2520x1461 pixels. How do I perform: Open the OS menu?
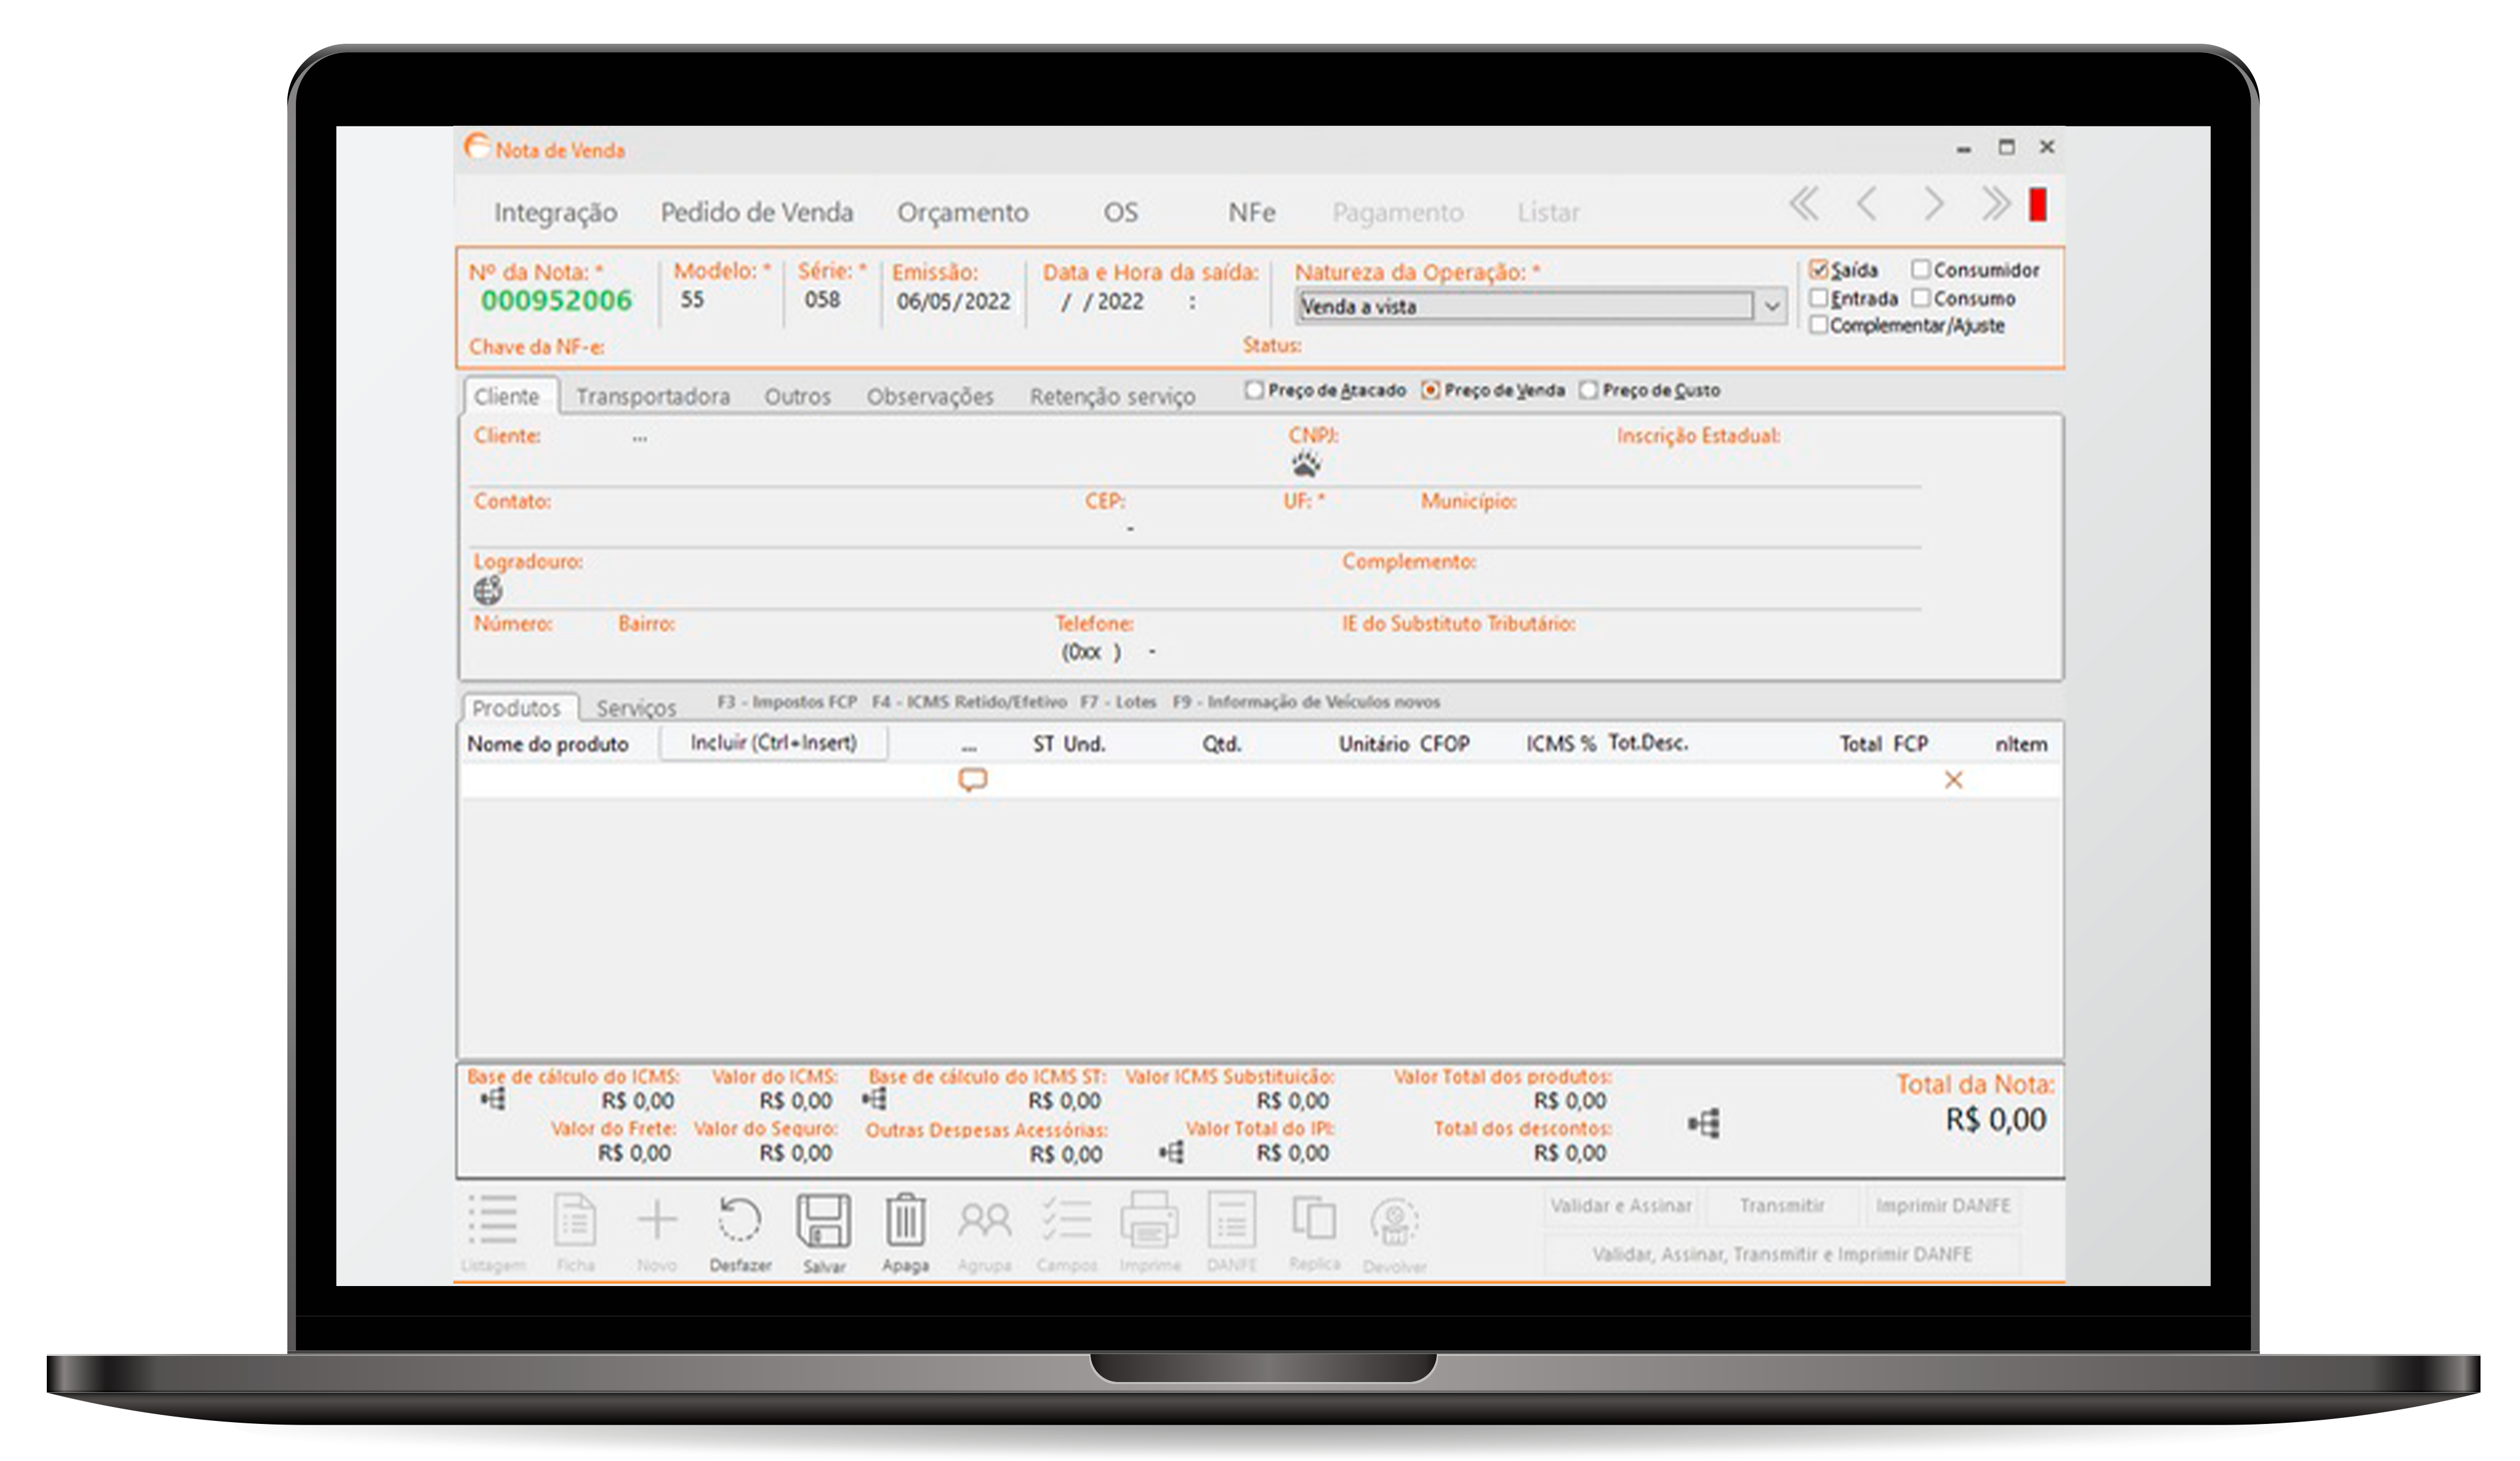tap(1121, 212)
